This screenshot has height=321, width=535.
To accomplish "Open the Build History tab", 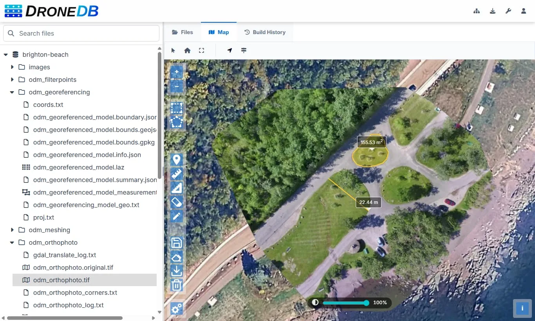I will coord(265,32).
